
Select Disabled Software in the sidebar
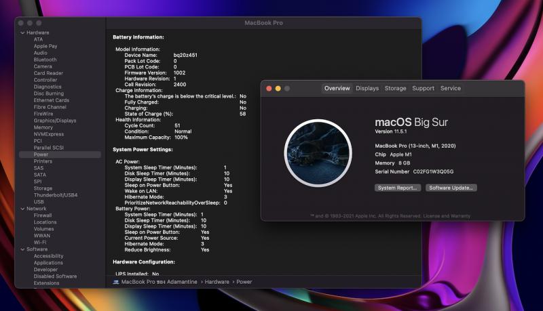pyautogui.click(x=55, y=276)
